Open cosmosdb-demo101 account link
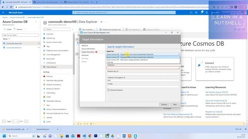Image resolution: width=248 pixels, height=139 pixels. [x=14, y=47]
